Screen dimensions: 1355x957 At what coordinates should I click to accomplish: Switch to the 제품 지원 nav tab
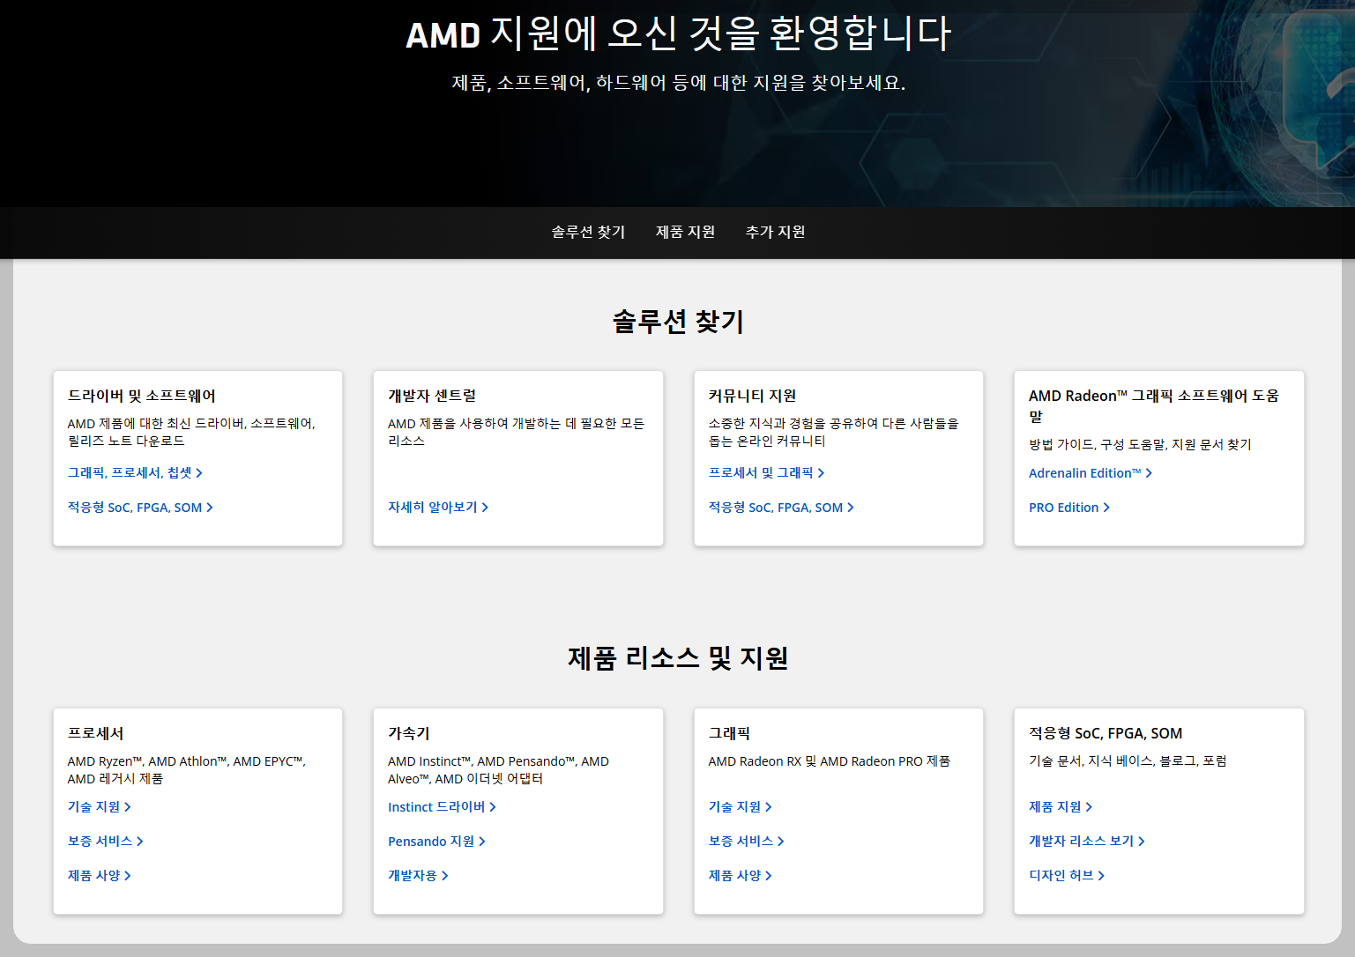coord(685,232)
